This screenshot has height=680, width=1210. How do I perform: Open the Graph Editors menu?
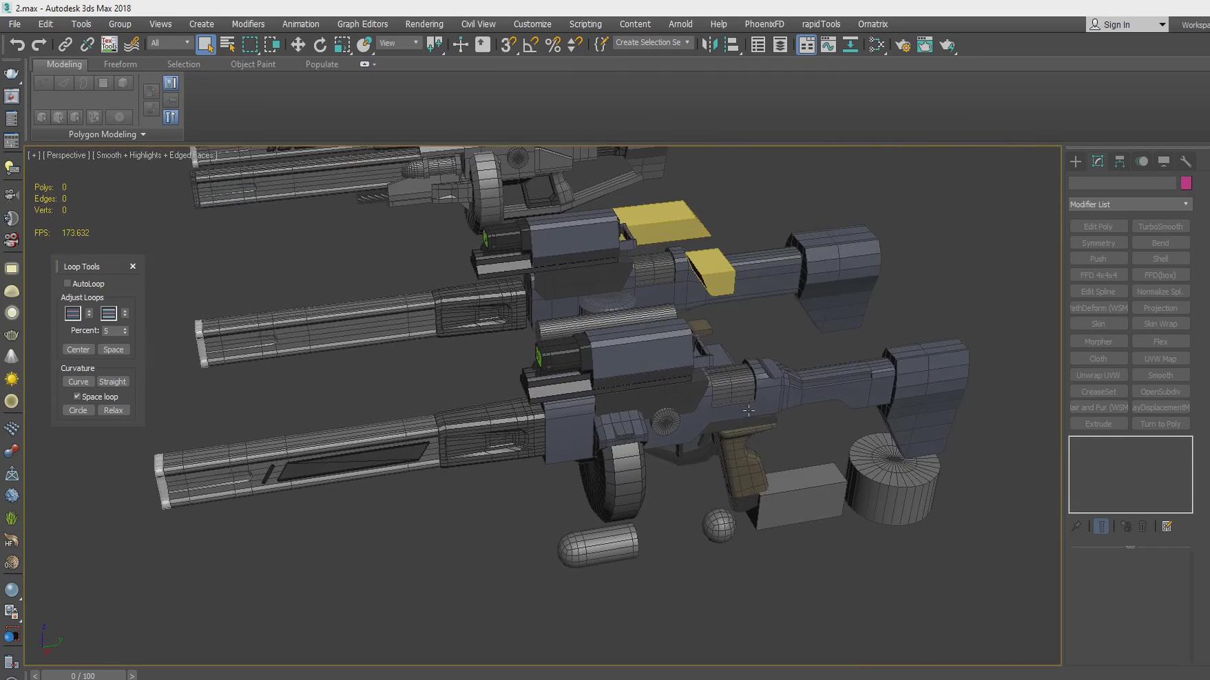(x=362, y=24)
